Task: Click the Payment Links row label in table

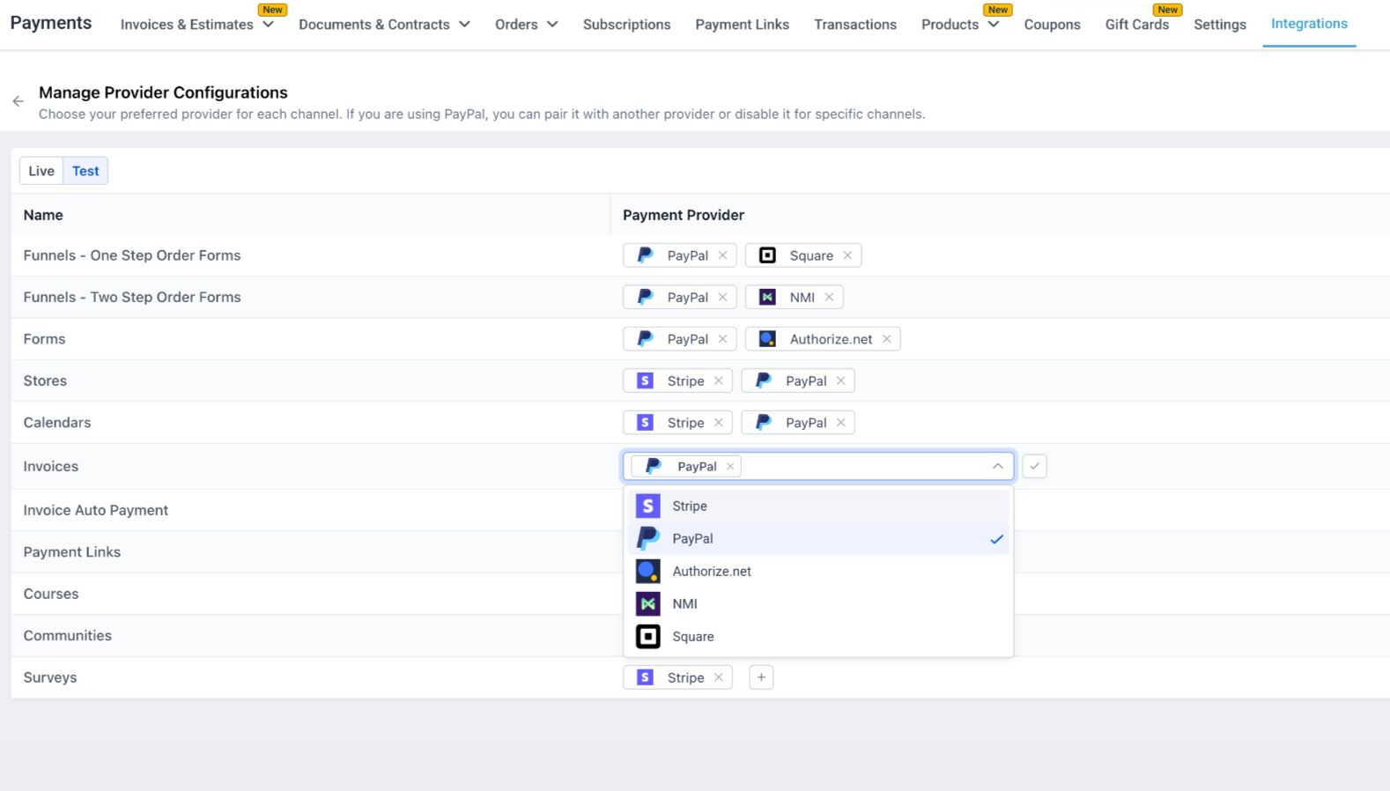Action: [72, 552]
